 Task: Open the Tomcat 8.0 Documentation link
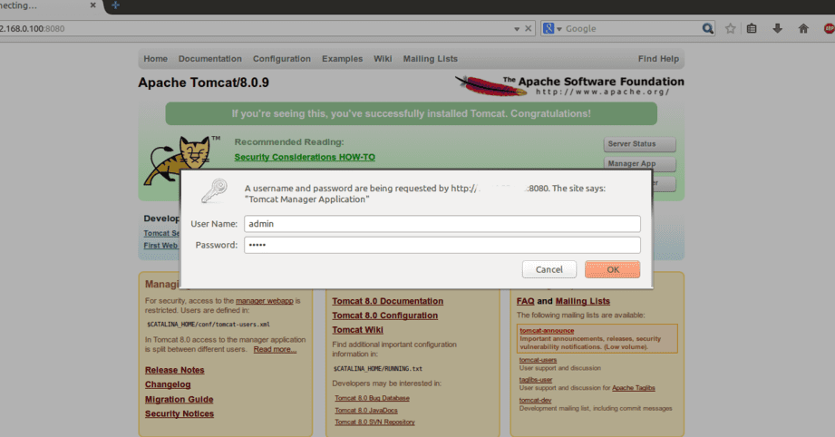(387, 301)
